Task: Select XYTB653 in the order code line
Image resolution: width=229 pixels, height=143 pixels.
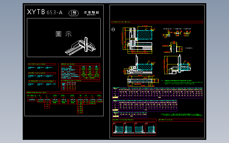Action: (31, 95)
